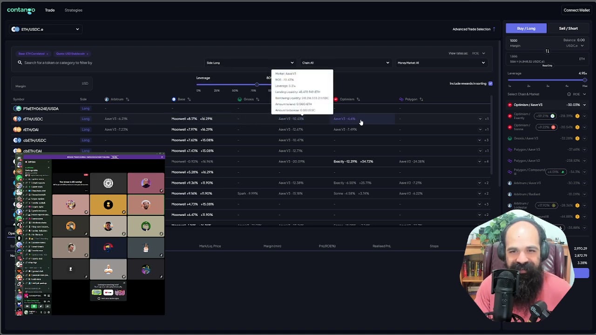Click the Polygon chain logo in header

[x=401, y=99]
